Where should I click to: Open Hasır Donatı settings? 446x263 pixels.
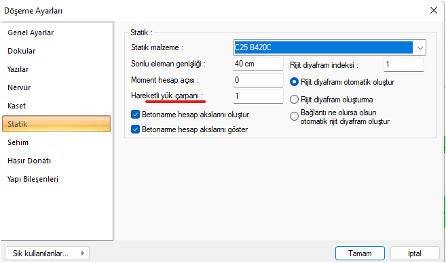coord(29,161)
